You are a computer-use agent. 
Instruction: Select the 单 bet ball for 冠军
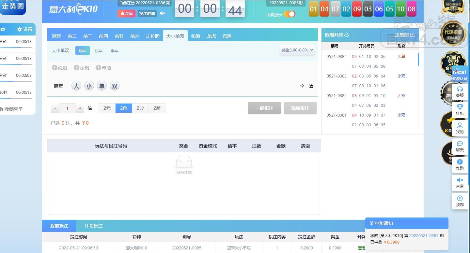tap(102, 86)
